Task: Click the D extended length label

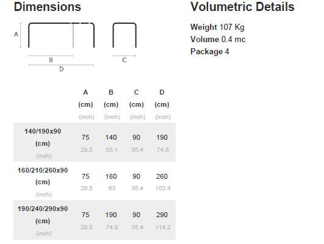Action: (x=62, y=69)
